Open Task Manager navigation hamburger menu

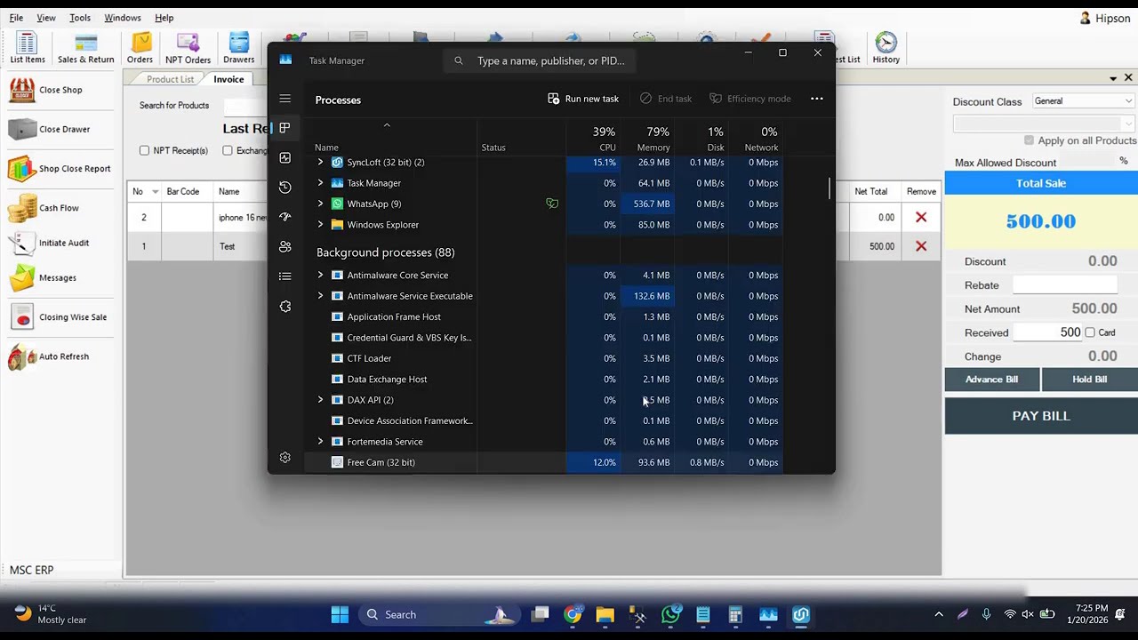[x=284, y=99]
